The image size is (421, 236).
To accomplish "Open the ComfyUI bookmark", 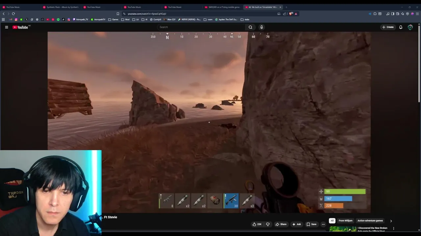I will click(x=156, y=20).
